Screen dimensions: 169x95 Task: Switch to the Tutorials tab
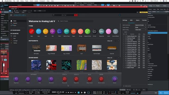pyautogui.click(x=144, y=20)
